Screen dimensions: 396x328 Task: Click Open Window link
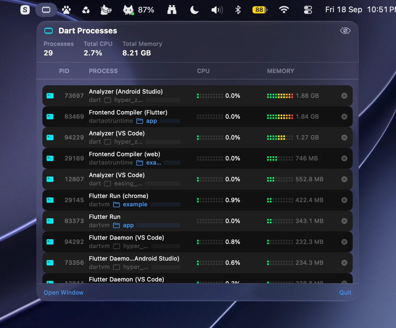click(x=64, y=293)
